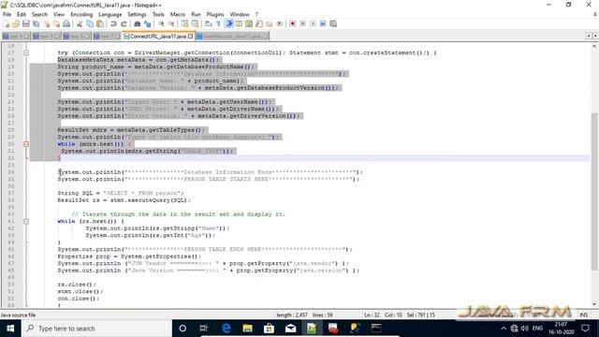Open Folder as Workspace toolbar icon

point(269,23)
